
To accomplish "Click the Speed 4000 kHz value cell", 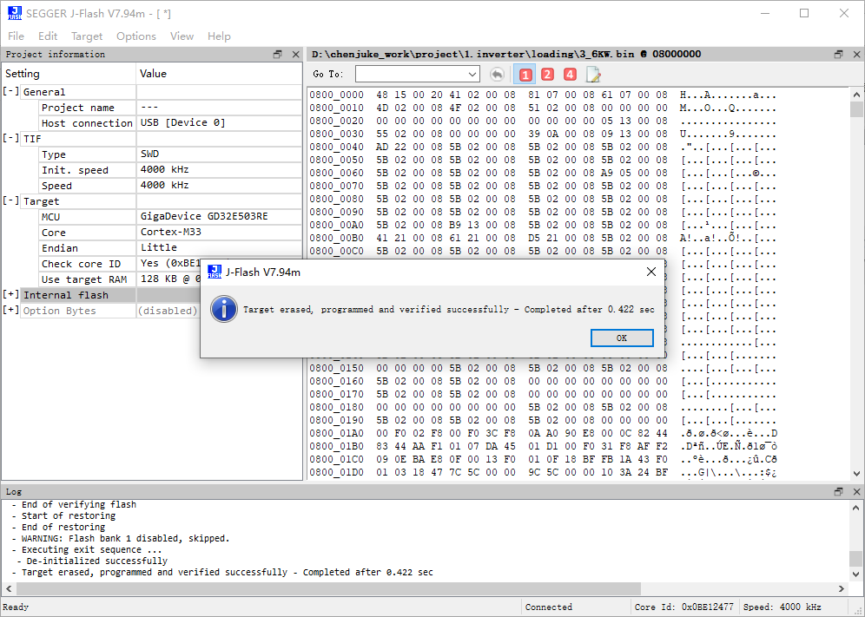I will click(x=219, y=185).
